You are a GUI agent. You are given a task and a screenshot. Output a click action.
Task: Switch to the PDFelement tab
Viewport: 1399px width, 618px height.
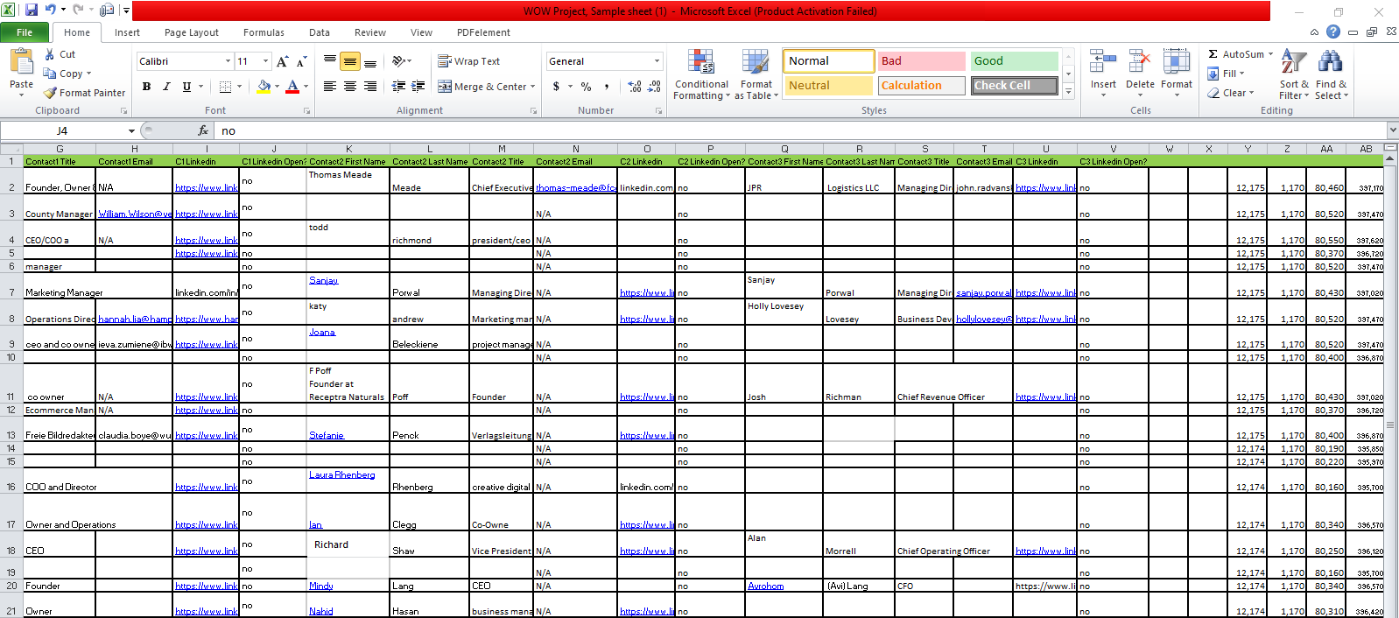click(x=483, y=32)
